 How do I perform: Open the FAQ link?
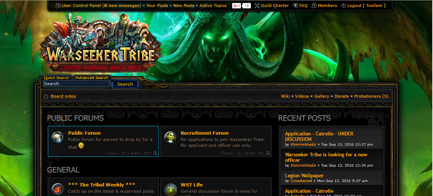coord(303,6)
